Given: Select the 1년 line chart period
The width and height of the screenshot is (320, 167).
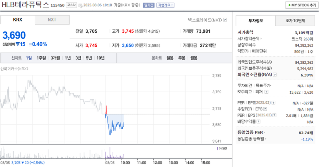Looking at the screenshot, I should coord(68,58).
